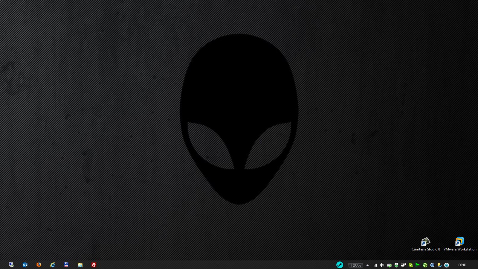Click the green flag tray icon
This screenshot has width=478, height=269.
tap(418, 265)
